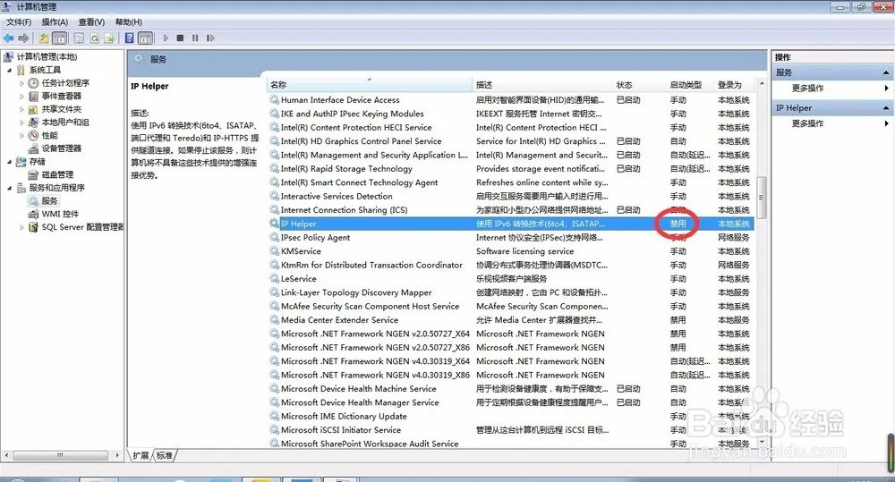Click the Export list toolbar icon
Image resolution: width=895 pixels, height=482 pixels.
109,38
